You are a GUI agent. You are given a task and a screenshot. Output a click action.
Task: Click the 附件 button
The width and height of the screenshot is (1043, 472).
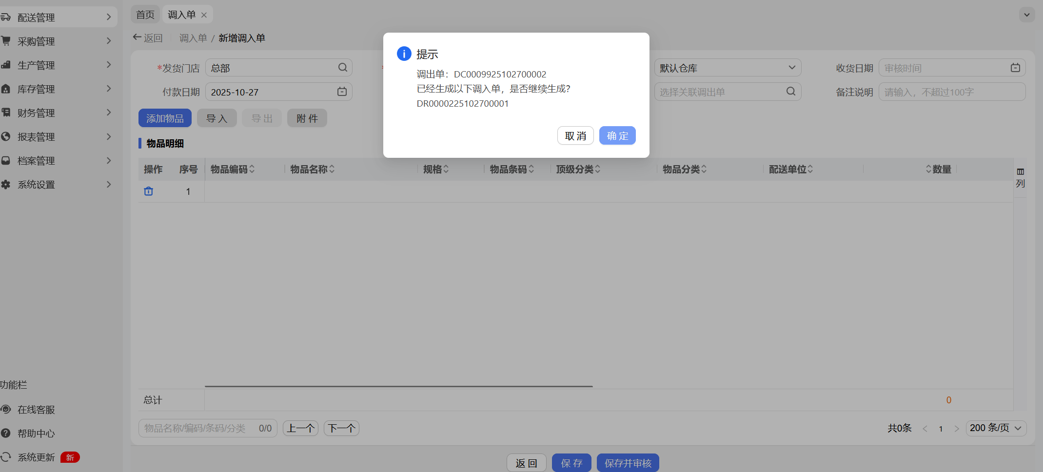(x=307, y=118)
